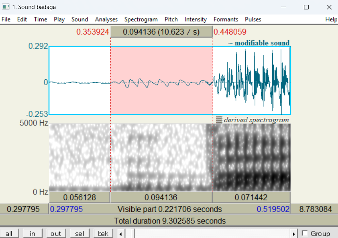This screenshot has height=238, width=338.
Task: Click the 'out' zoom button
Action: pos(56,234)
